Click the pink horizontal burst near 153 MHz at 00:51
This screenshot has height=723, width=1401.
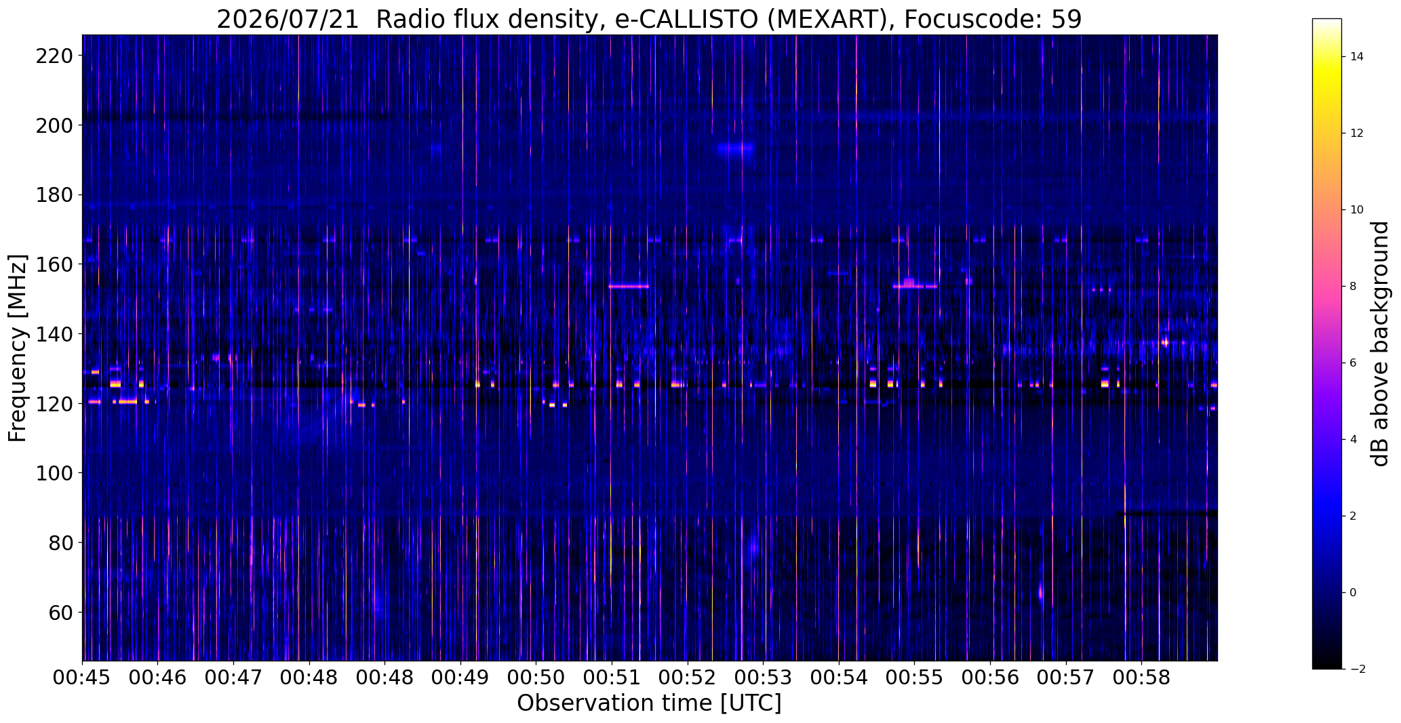pyautogui.click(x=629, y=287)
